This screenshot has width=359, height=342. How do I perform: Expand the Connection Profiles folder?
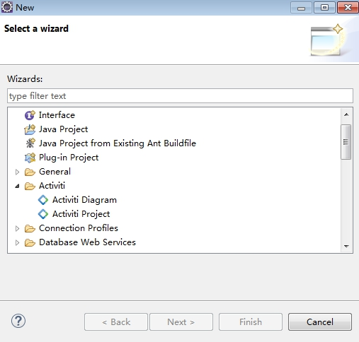[17, 228]
